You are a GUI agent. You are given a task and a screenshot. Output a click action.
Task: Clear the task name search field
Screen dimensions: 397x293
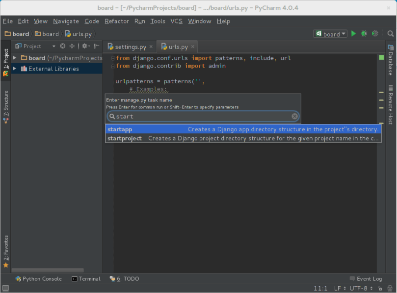tap(294, 116)
